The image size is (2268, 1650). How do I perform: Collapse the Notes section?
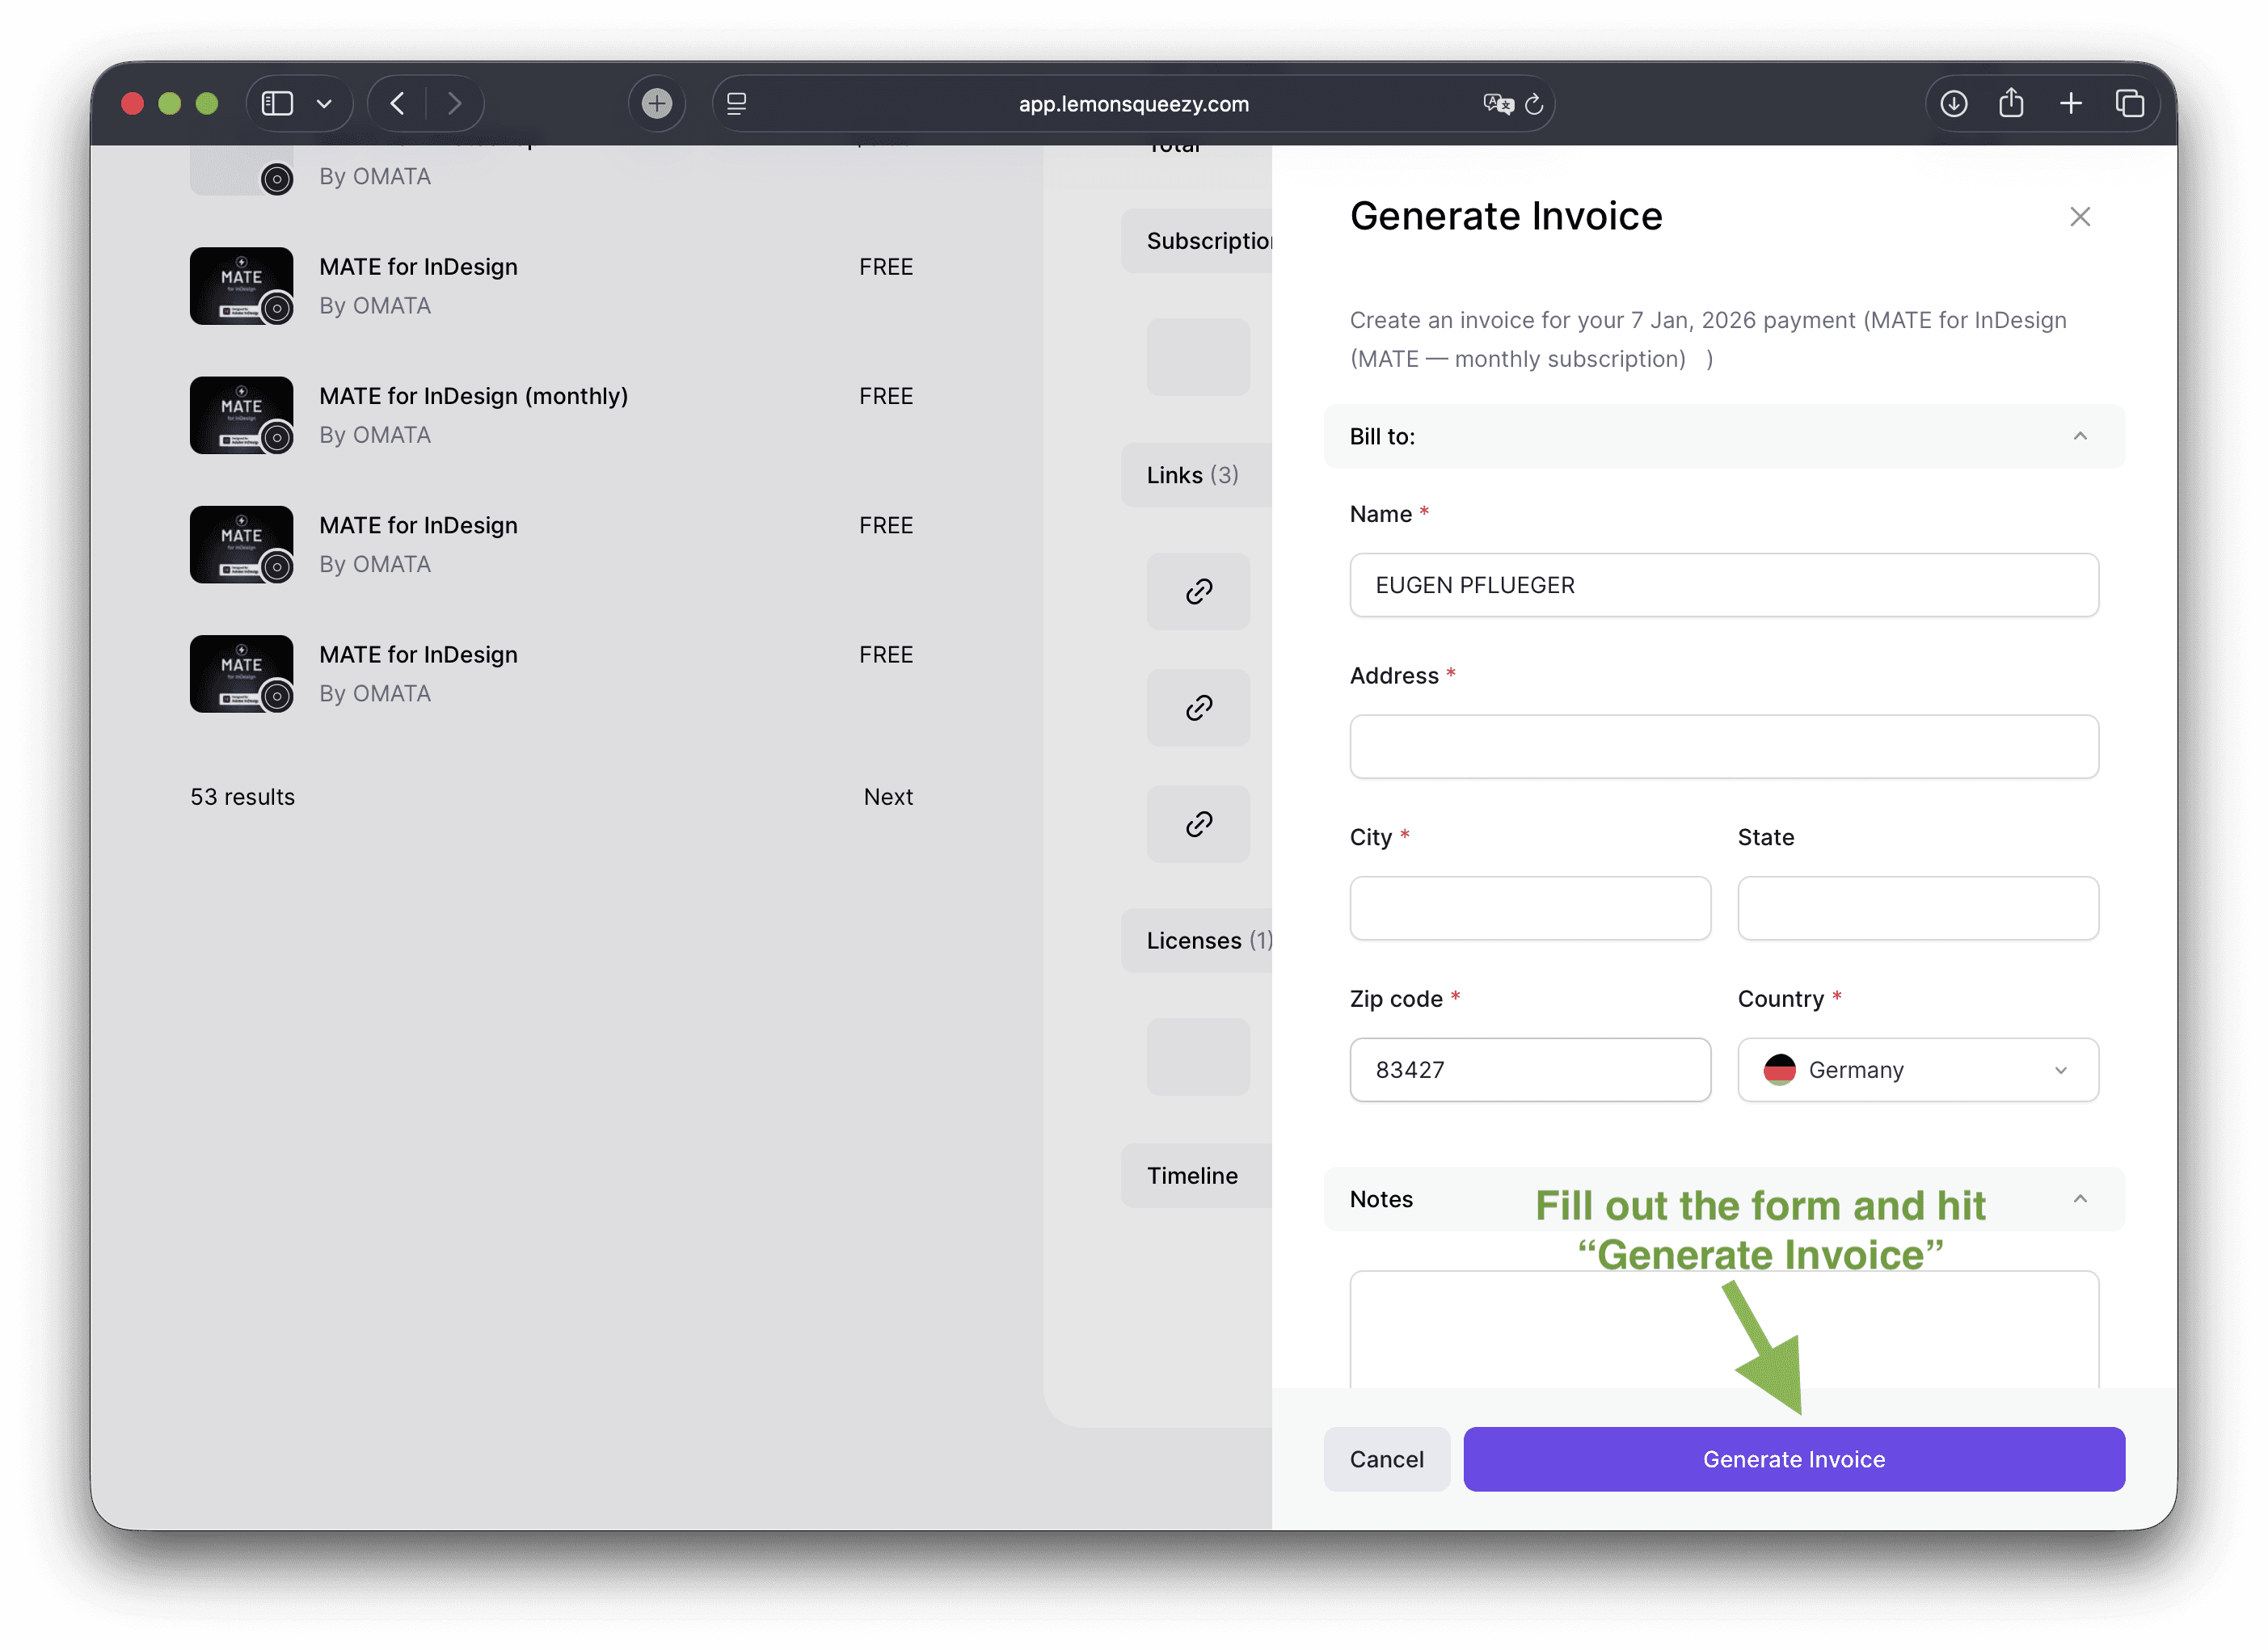coord(2080,1198)
